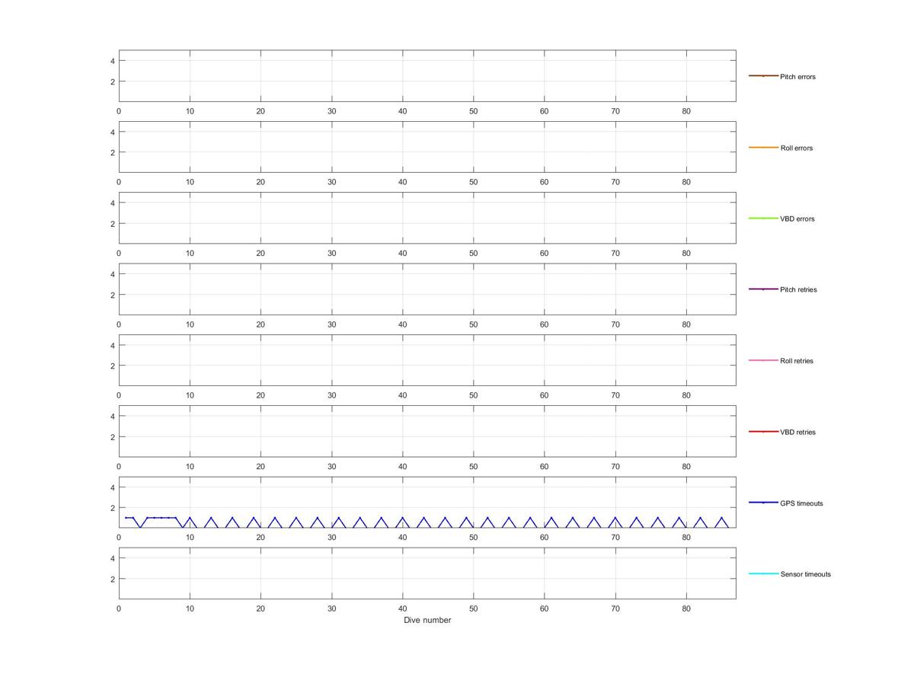The image size is (914, 674).
Task: Click the 'Sensor timeouts' legend label
Action: tap(806, 574)
